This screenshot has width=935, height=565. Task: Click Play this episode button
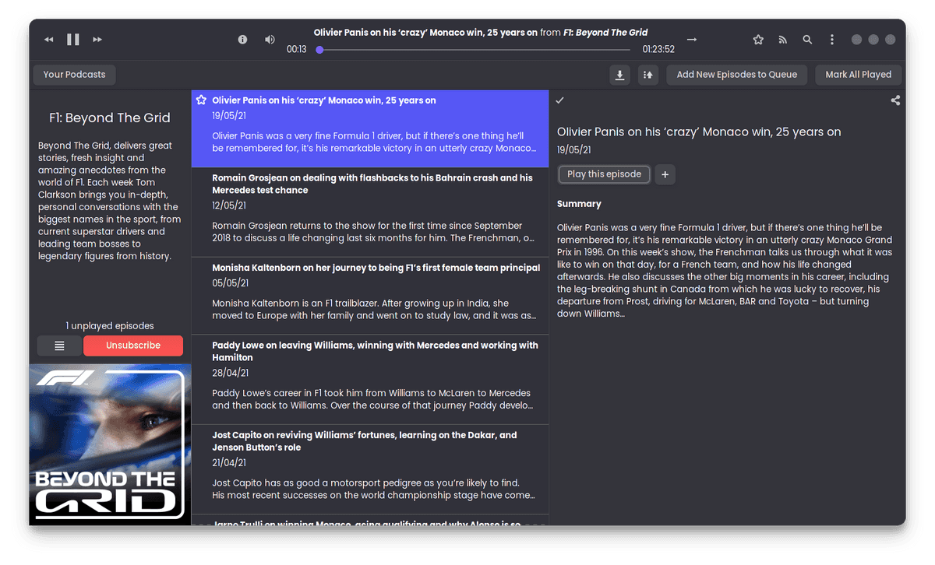(x=605, y=174)
